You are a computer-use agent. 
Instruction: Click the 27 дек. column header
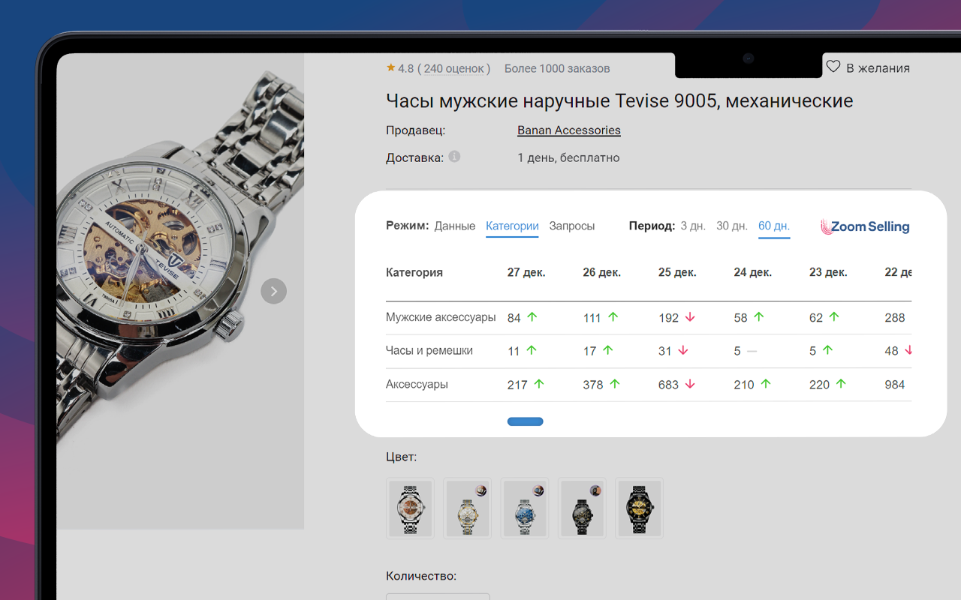[x=526, y=272]
